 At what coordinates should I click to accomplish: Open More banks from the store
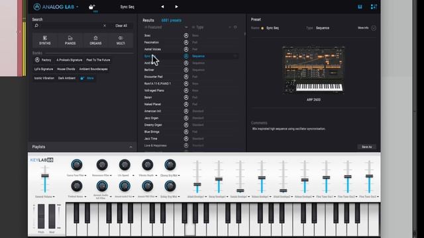click(x=87, y=78)
